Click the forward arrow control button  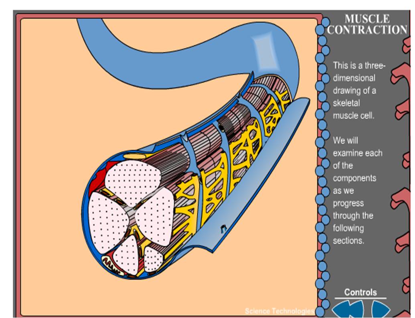(380, 310)
